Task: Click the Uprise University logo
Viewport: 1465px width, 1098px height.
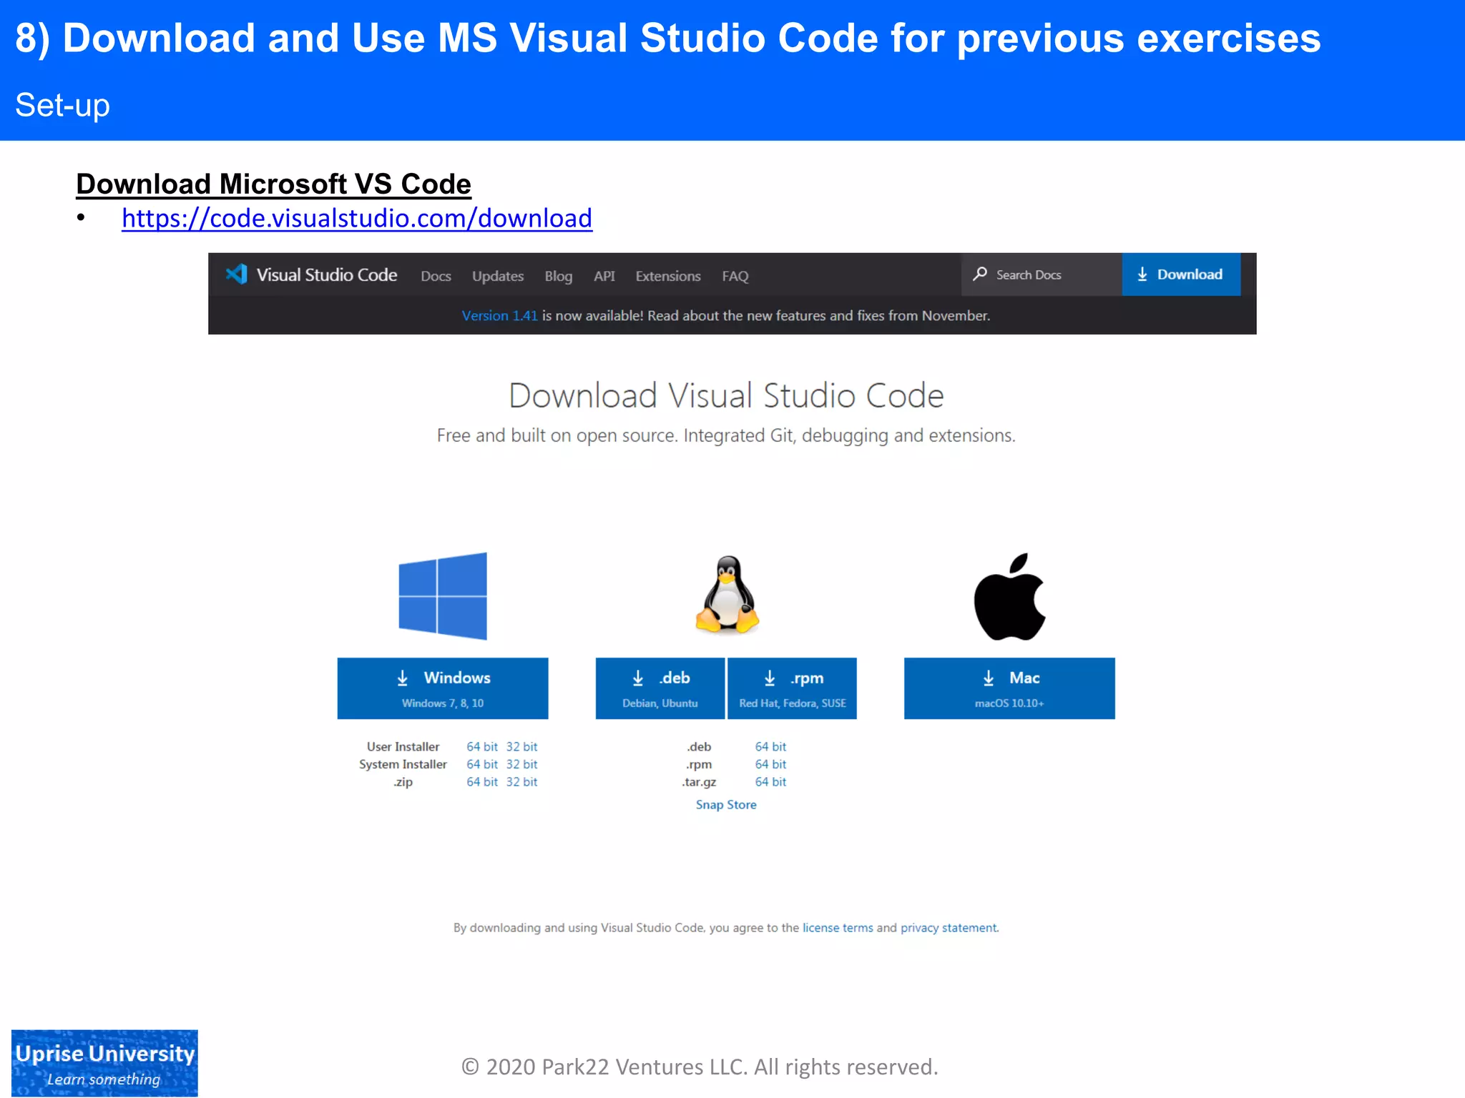Action: click(104, 1063)
